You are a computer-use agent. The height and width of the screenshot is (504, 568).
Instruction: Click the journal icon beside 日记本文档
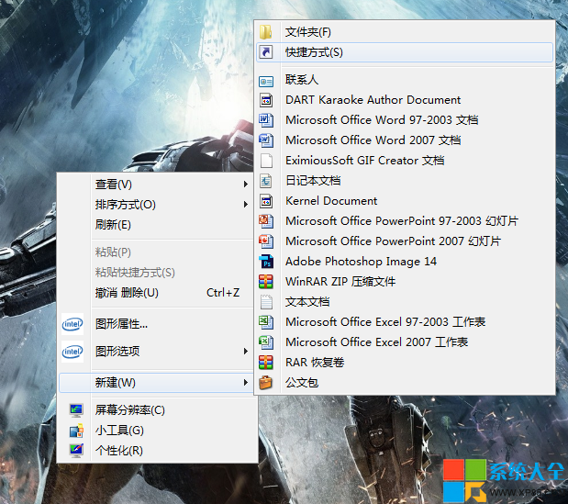266,181
